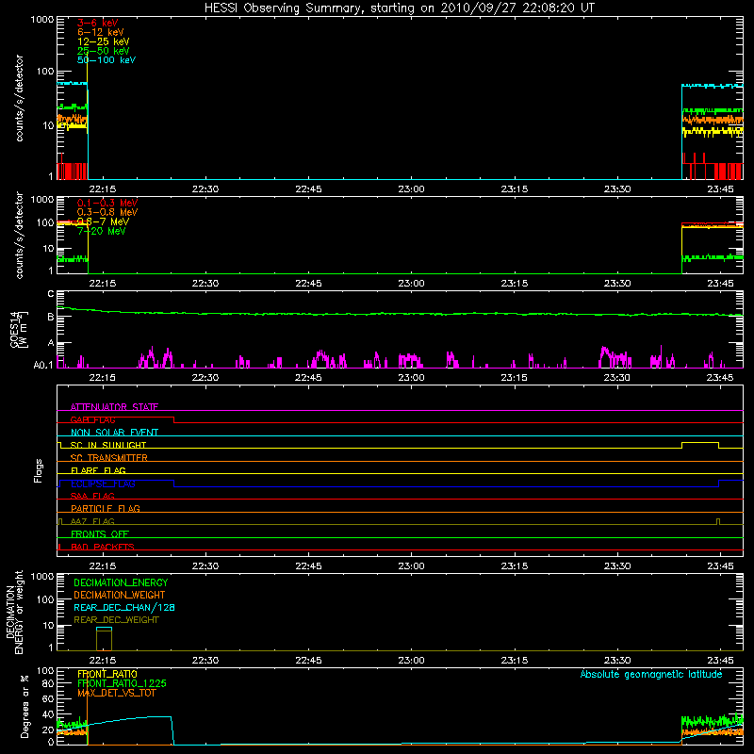Screen dimensions: 754x754
Task: Click the 7-20 MeV legend label
Action: pos(101,231)
